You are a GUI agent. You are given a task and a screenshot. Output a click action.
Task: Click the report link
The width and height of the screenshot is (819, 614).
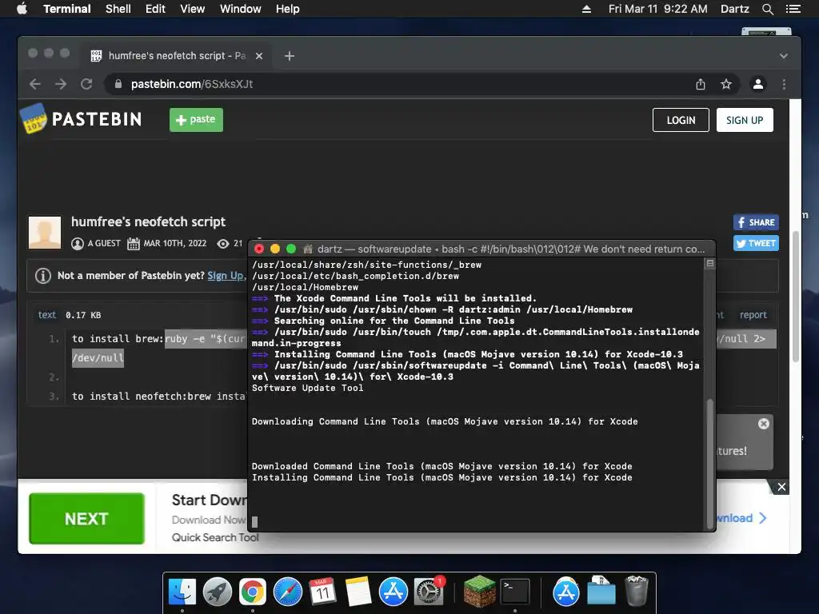[753, 315]
